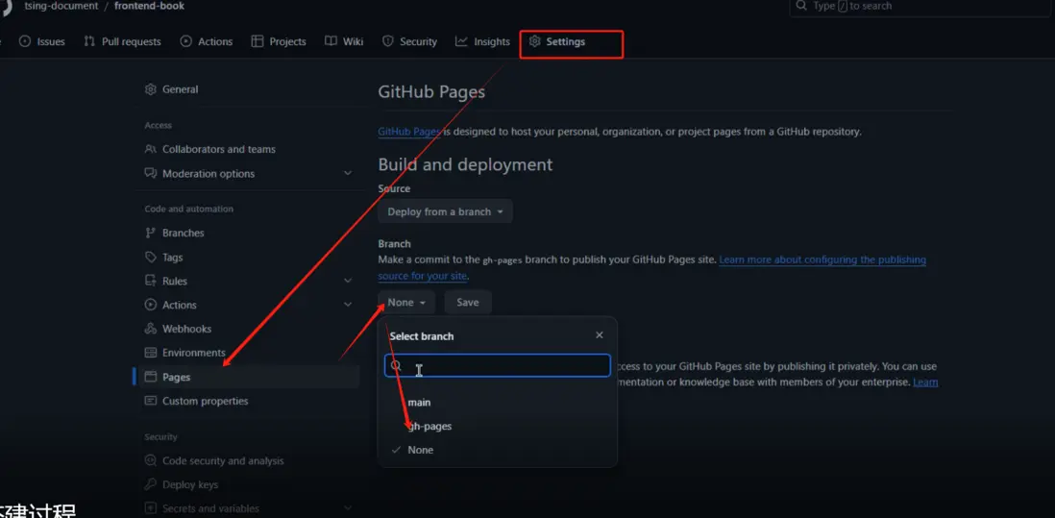This screenshot has width=1055, height=518.
Task: Click the Type / to search box
Action: pyautogui.click(x=920, y=6)
